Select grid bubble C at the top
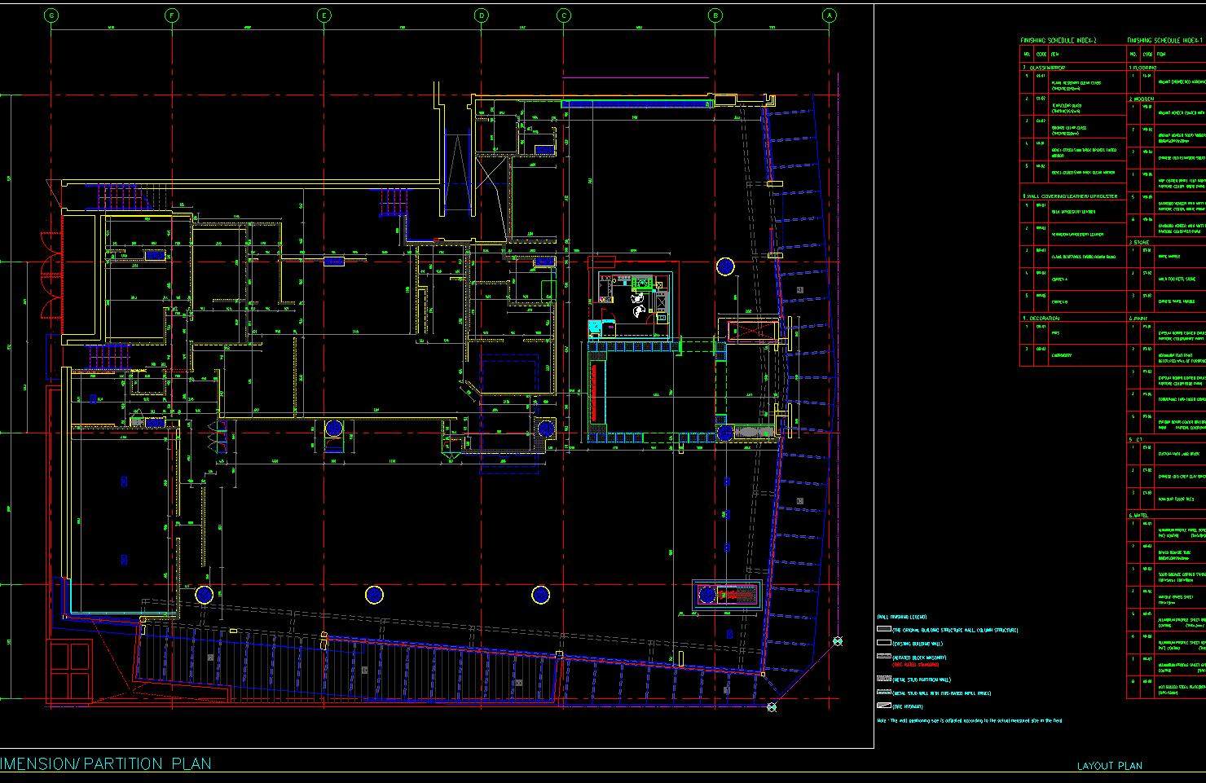This screenshot has width=1206, height=783. click(564, 15)
